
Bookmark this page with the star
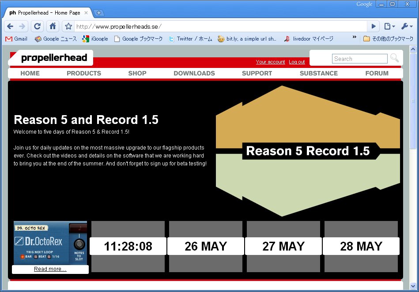pyautogui.click(x=68, y=26)
